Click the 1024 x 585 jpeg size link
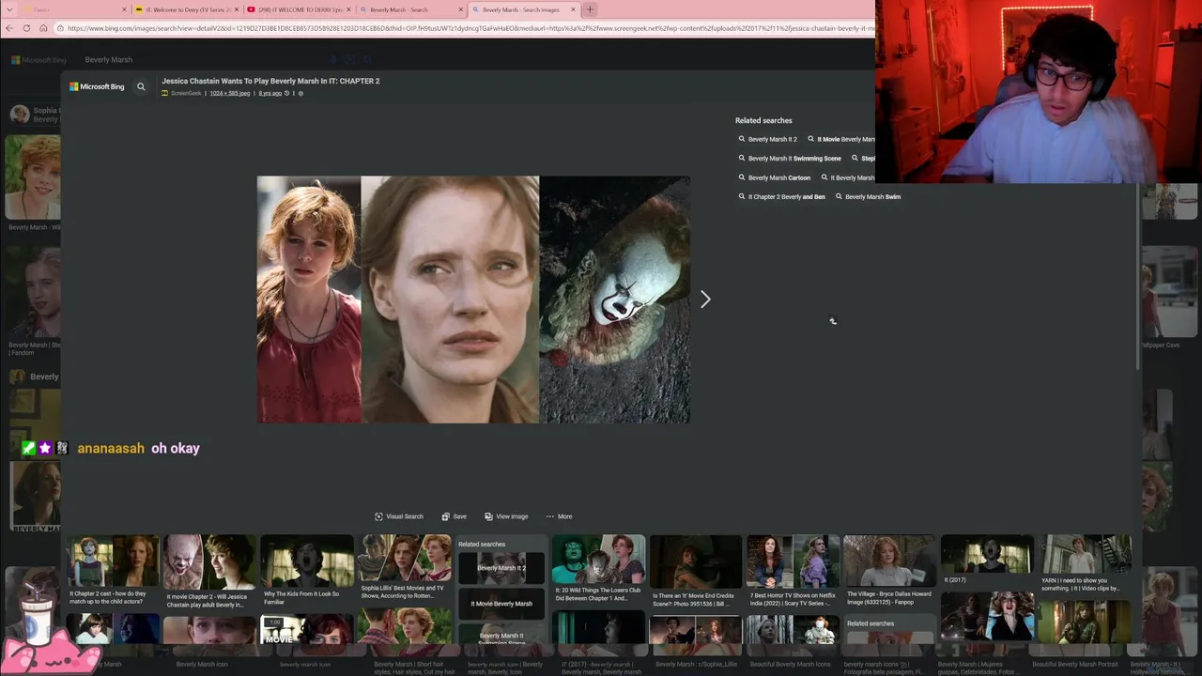Image resolution: width=1202 pixels, height=676 pixels. pos(230,93)
